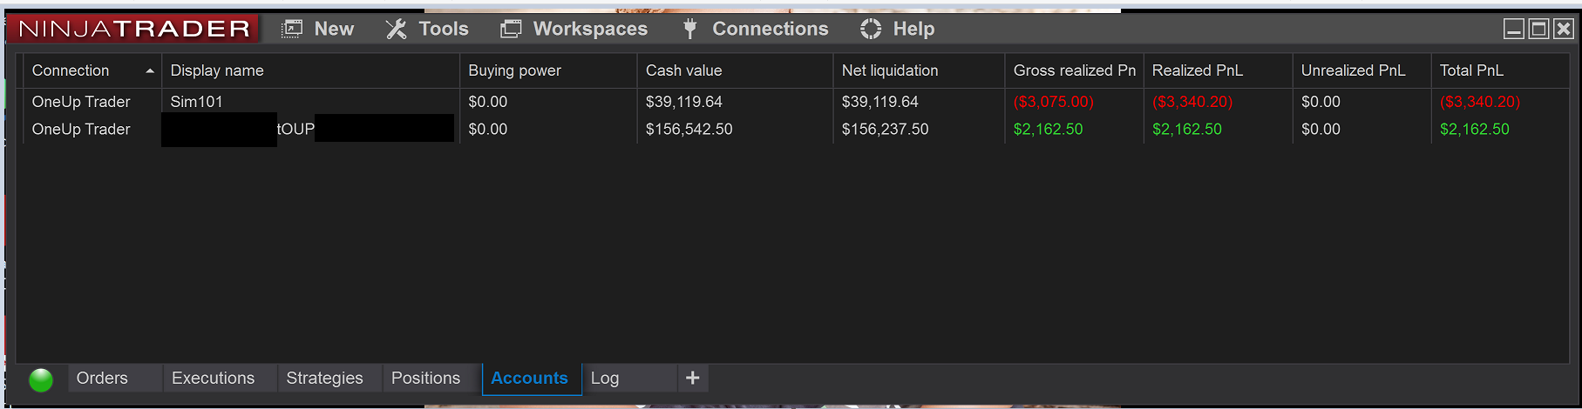This screenshot has height=409, width=1582.
Task: Open the Log tab
Action: [x=605, y=378]
